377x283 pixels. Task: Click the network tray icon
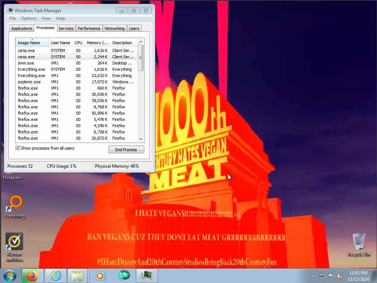click(x=322, y=276)
